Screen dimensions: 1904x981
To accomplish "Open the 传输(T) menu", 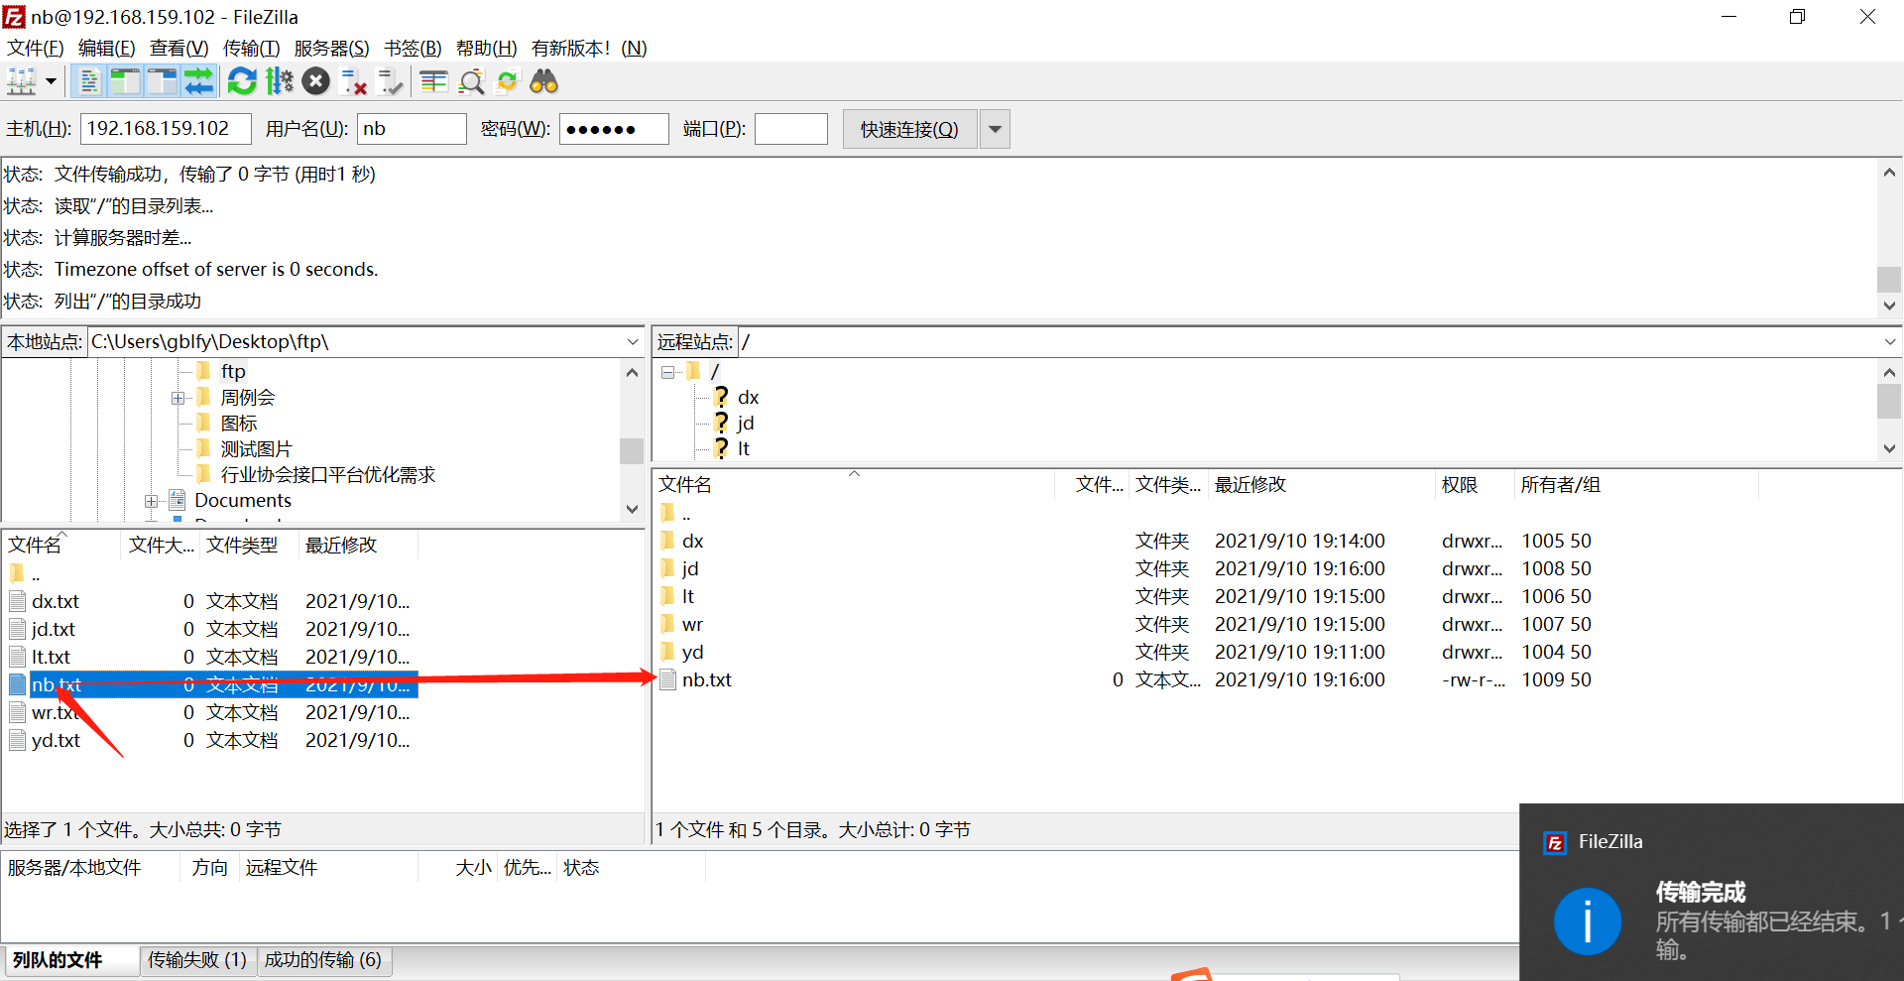I will 251,48.
